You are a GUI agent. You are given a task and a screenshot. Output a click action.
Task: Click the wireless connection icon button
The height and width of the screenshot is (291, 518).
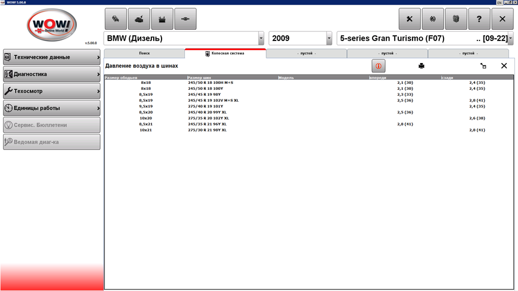point(433,19)
